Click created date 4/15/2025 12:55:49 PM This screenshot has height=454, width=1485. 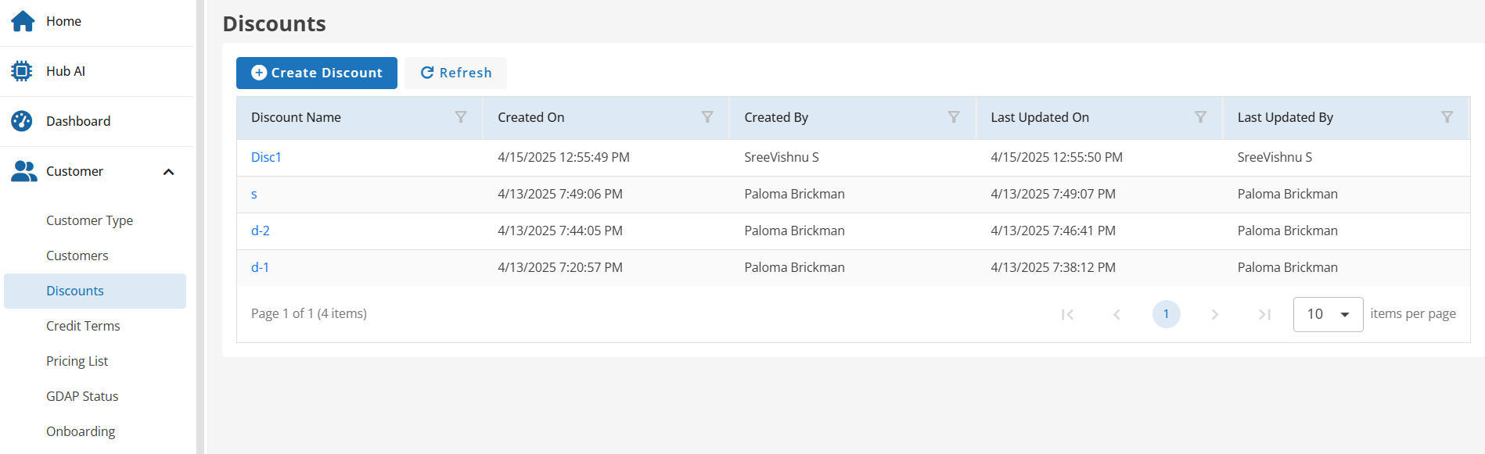pos(563,157)
